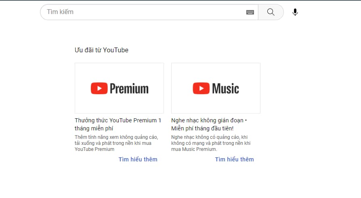Click the red play icon in Premium logo
Viewport: 361px width, 198px height.
tap(99, 88)
